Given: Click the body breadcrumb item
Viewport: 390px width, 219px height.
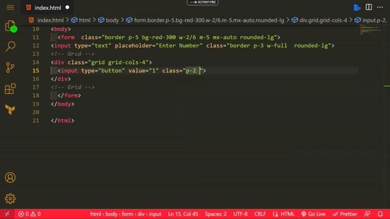Looking at the screenshot, I should 112,20.
